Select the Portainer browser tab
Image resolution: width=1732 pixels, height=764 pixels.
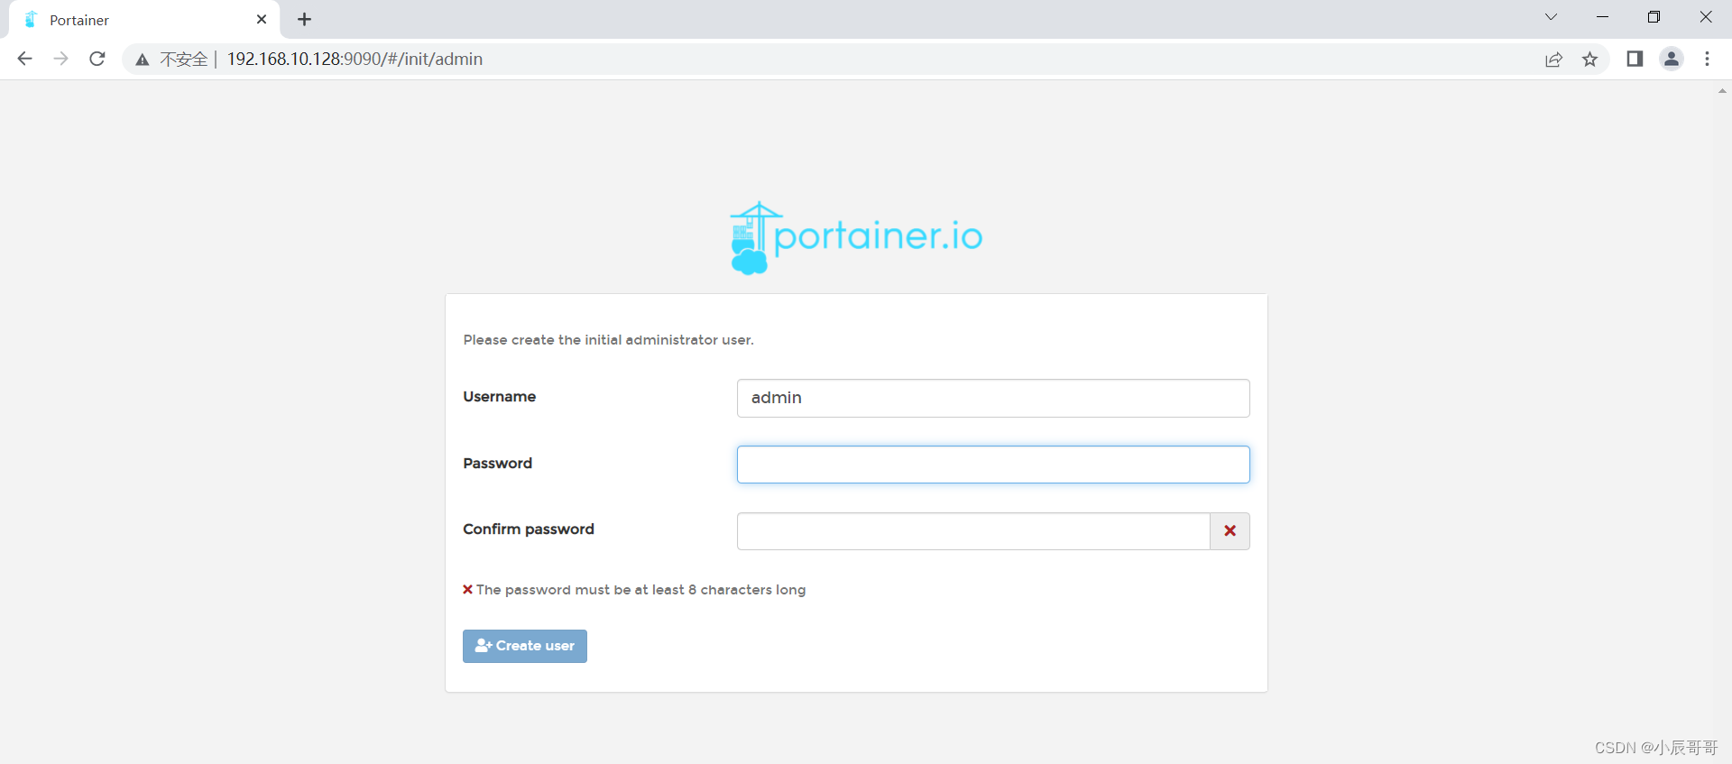[144, 20]
